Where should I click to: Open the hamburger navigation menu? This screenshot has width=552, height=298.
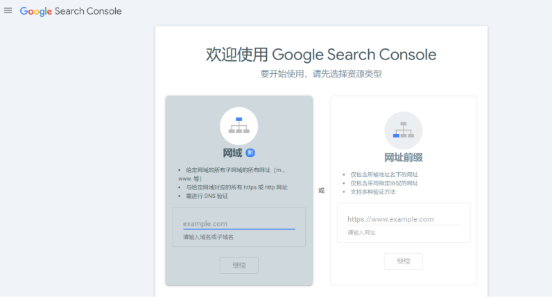(8, 10)
